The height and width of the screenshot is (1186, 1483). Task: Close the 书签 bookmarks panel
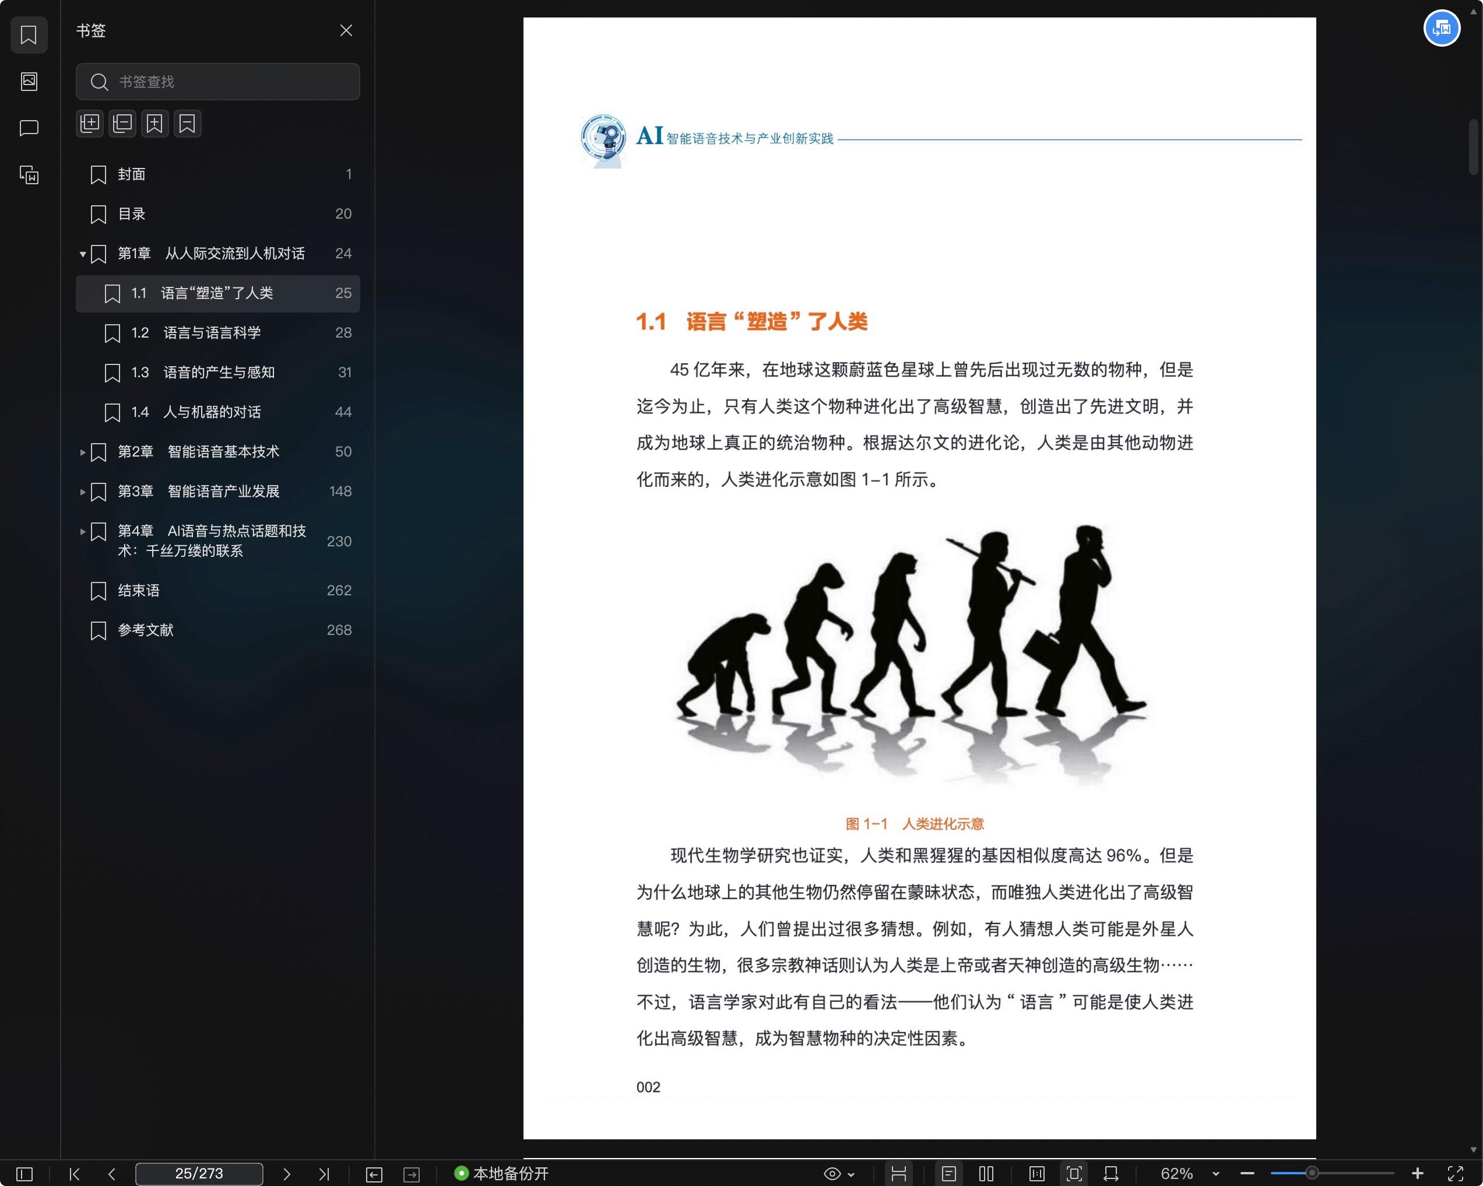346,30
